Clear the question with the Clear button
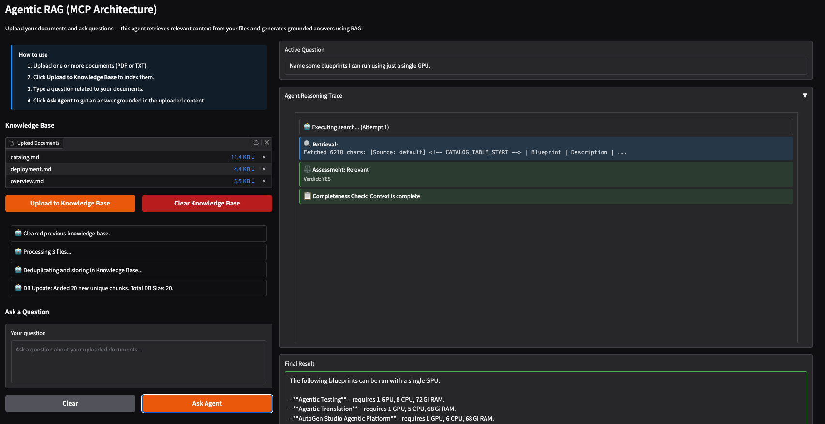 tap(70, 404)
